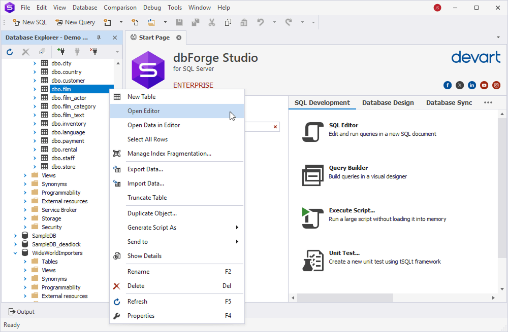Clear search field with the red X

275,127
